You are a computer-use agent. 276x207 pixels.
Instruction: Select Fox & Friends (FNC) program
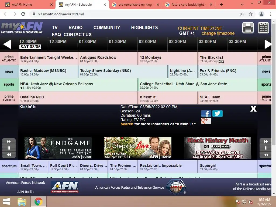227,71
